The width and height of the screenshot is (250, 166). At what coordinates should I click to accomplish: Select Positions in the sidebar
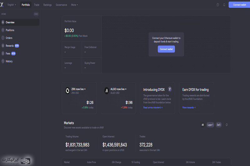(20, 30)
